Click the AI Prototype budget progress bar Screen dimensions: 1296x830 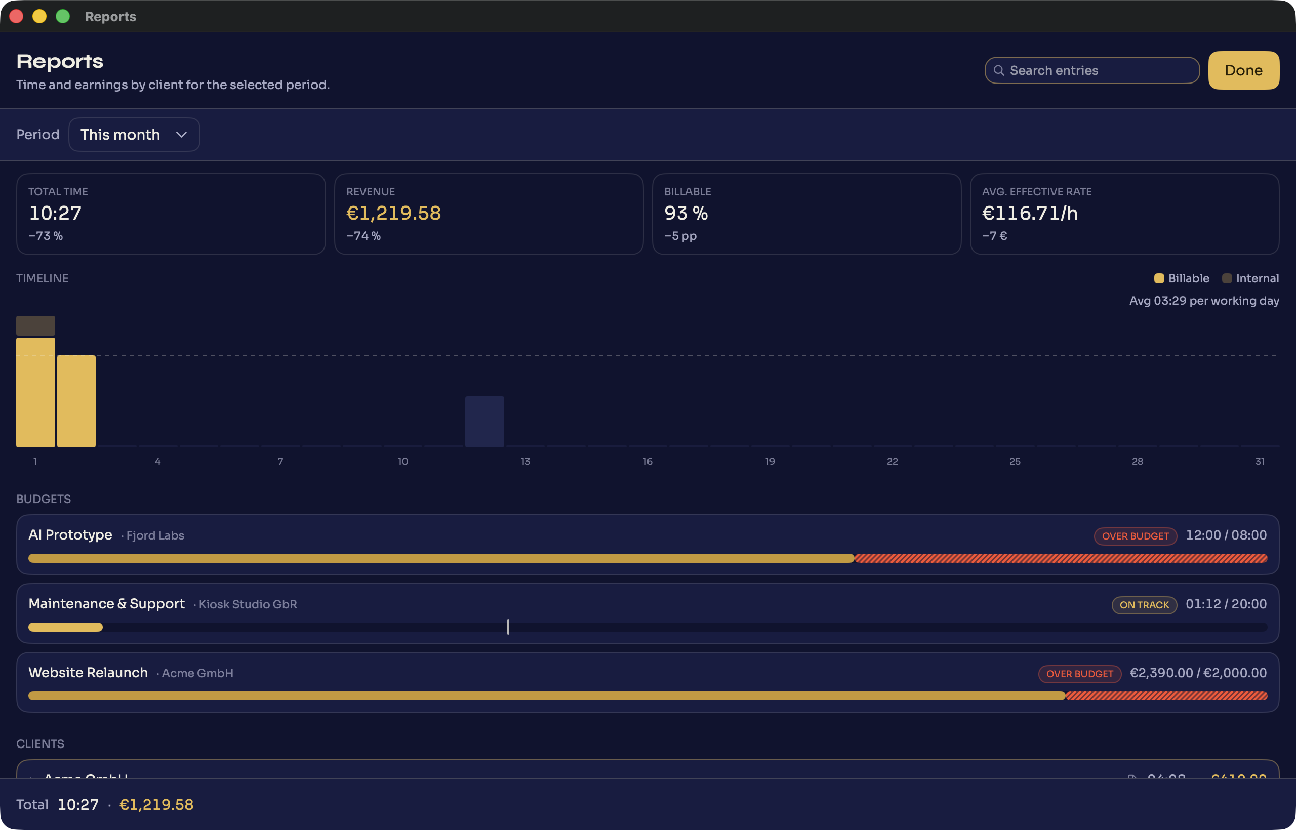click(x=648, y=558)
